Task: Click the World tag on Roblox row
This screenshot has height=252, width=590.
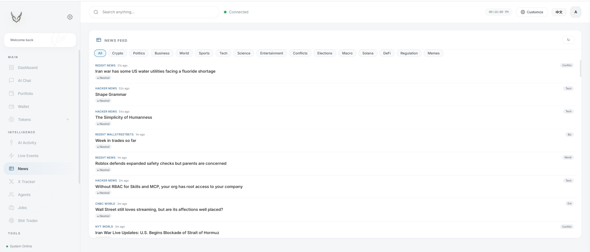Action: coord(568,157)
